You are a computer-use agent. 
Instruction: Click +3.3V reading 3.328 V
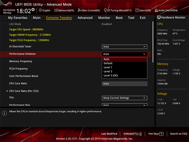coord(161,114)
